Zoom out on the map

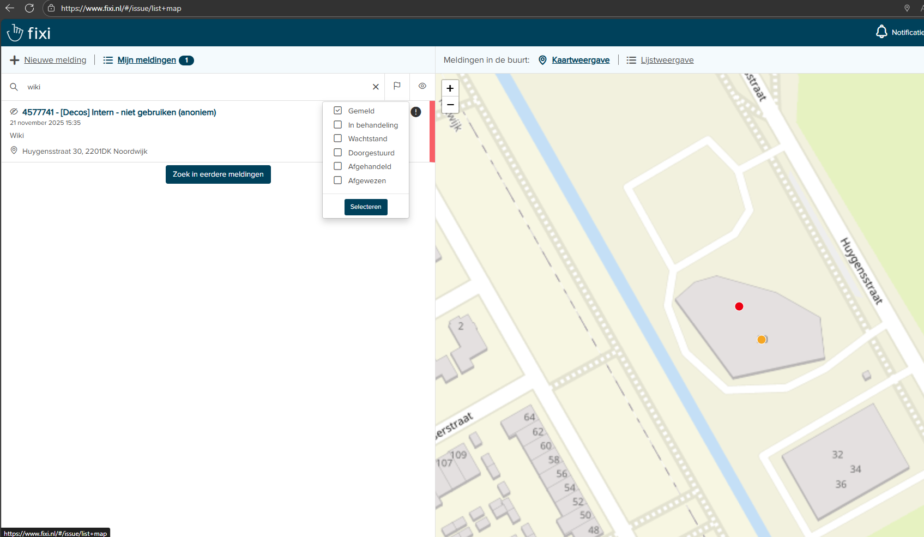click(450, 105)
